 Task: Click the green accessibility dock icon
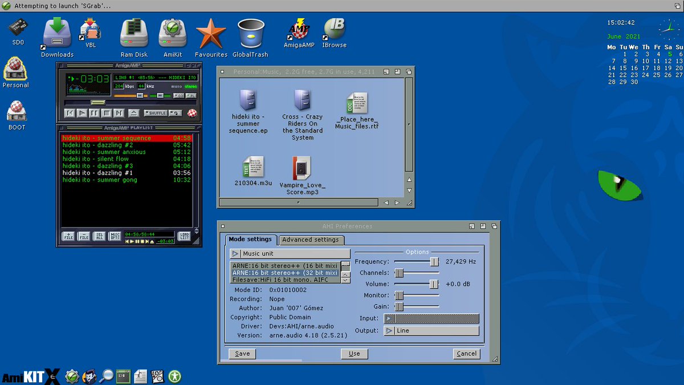[174, 376]
